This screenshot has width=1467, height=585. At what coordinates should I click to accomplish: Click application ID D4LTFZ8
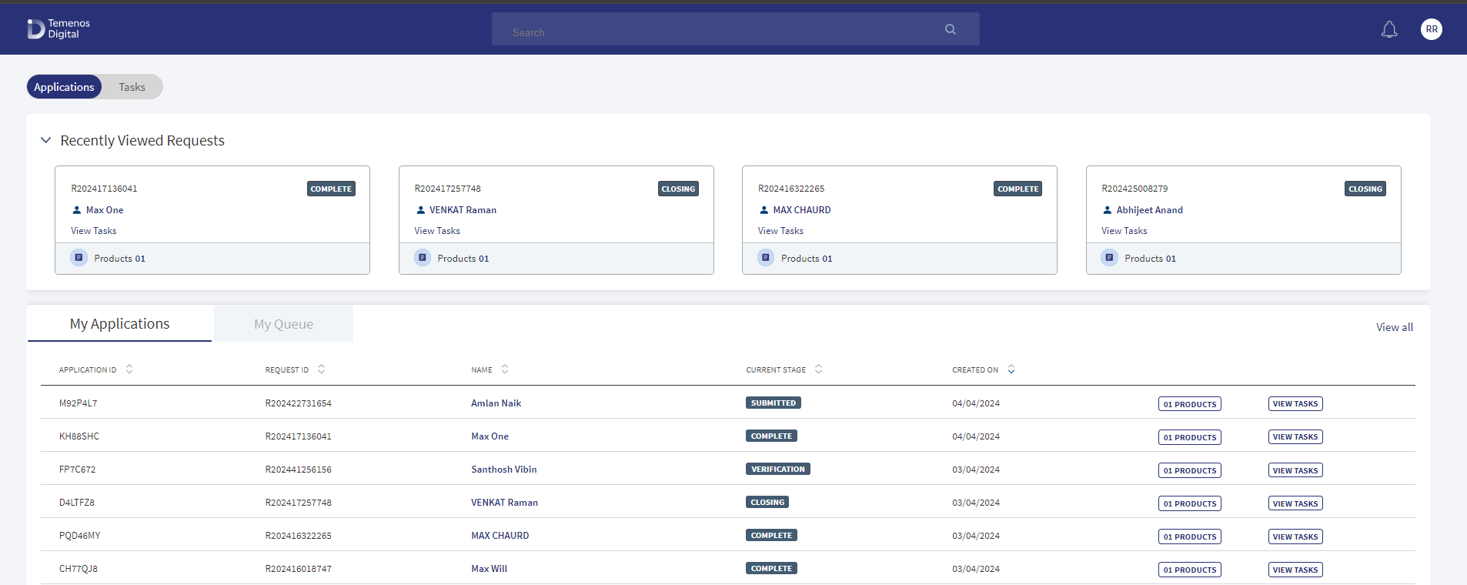[76, 503]
